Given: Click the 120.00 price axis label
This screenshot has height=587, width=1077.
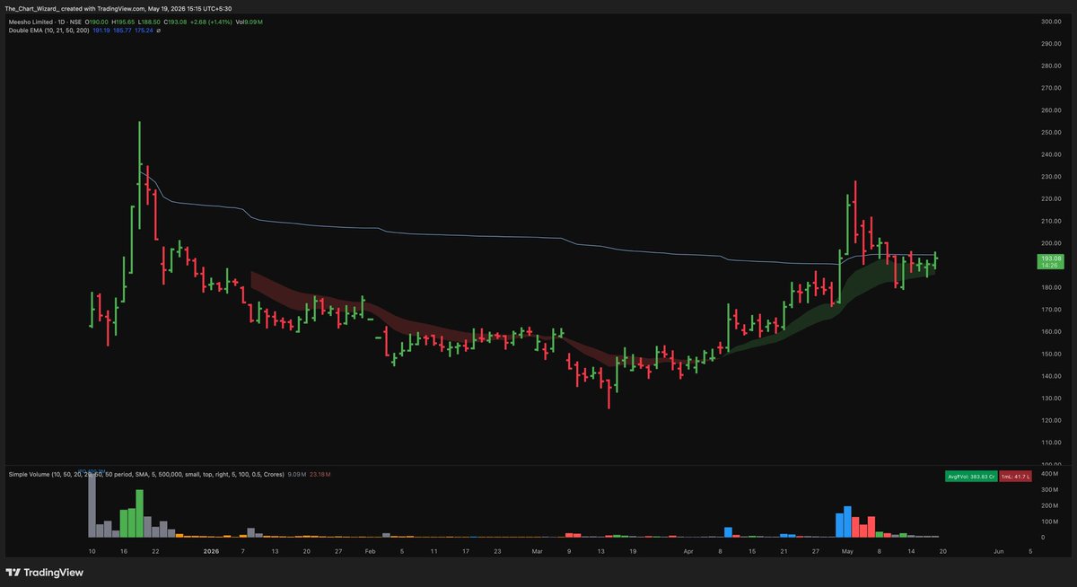Looking at the screenshot, I should [1051, 420].
